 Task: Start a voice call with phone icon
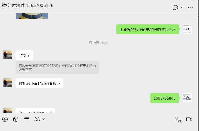pos(178,119)
